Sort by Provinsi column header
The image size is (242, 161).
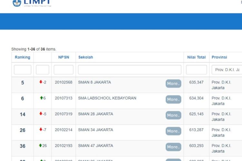(x=219, y=57)
